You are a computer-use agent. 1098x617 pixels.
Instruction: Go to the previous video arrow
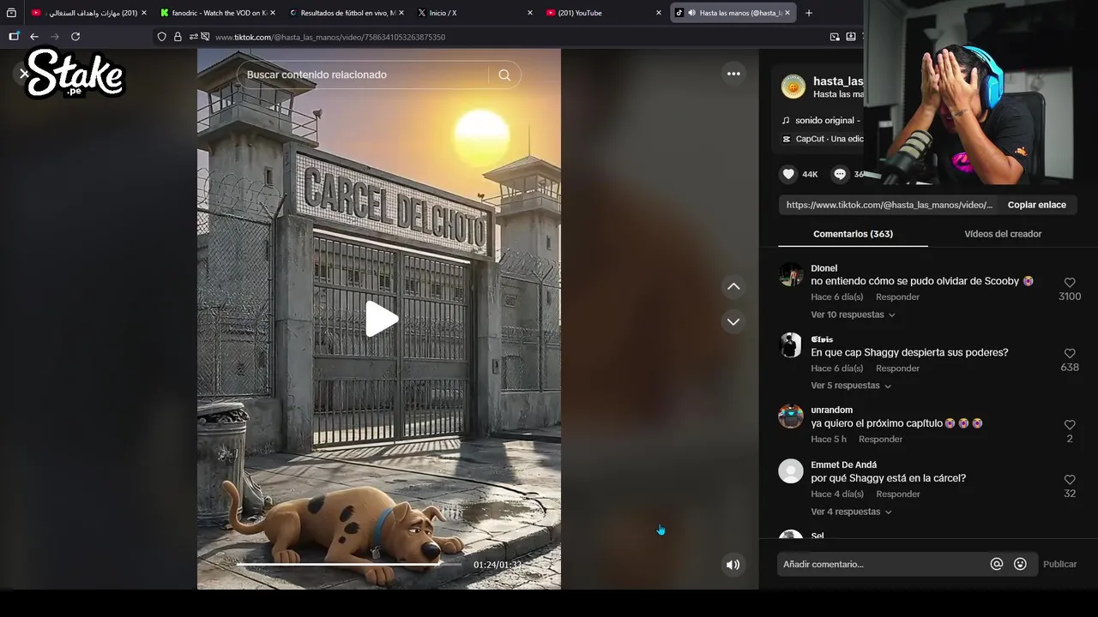(733, 286)
